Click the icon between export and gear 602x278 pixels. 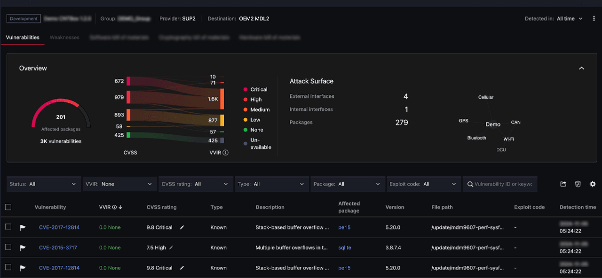578,184
